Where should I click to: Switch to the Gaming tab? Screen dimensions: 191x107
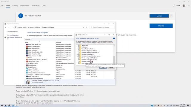pos(15,6)
